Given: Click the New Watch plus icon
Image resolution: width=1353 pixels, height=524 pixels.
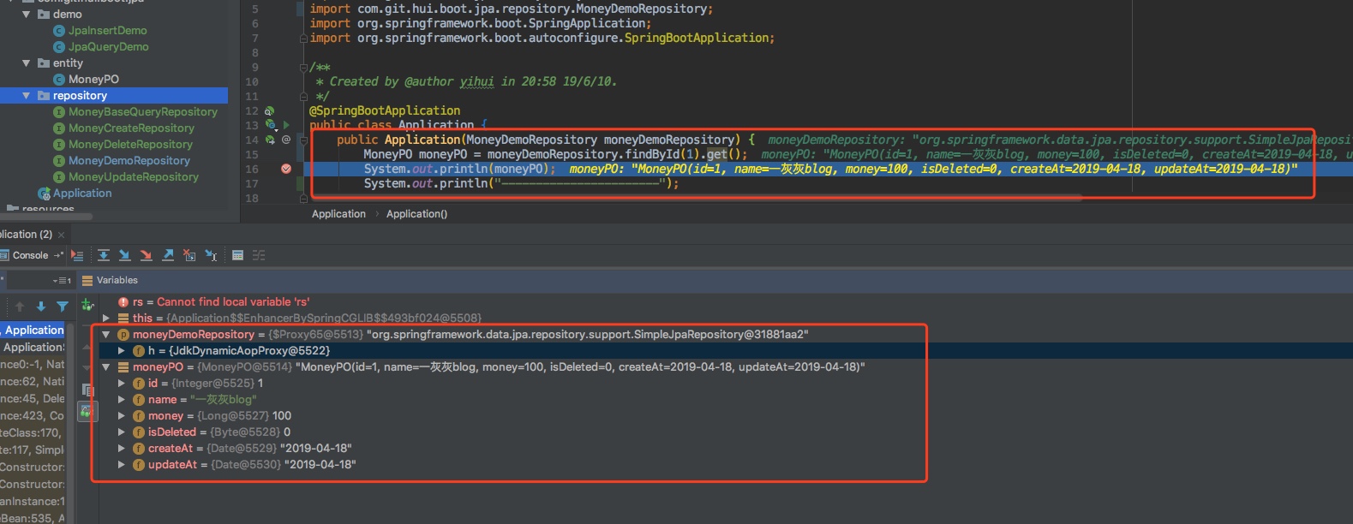Looking at the screenshot, I should [x=87, y=305].
